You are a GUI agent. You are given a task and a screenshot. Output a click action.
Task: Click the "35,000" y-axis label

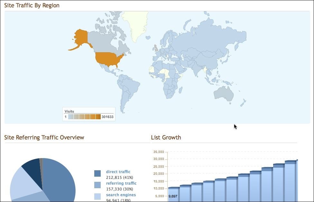coord(159,152)
